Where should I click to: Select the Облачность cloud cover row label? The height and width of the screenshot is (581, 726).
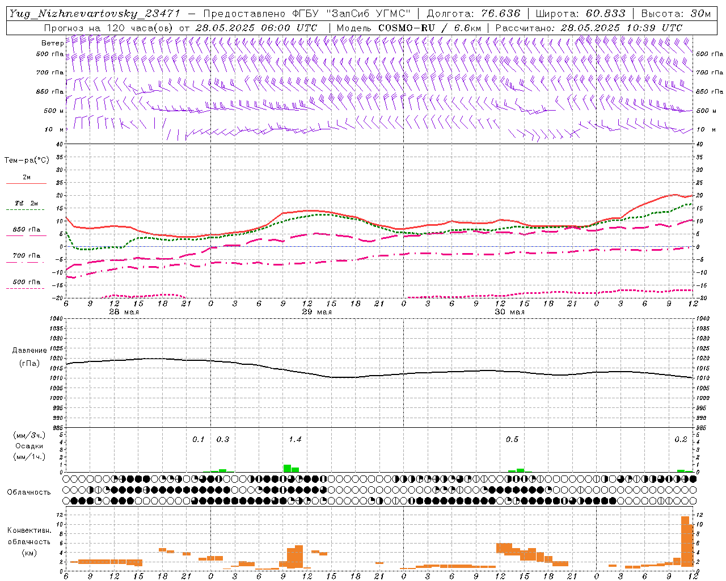(29, 492)
